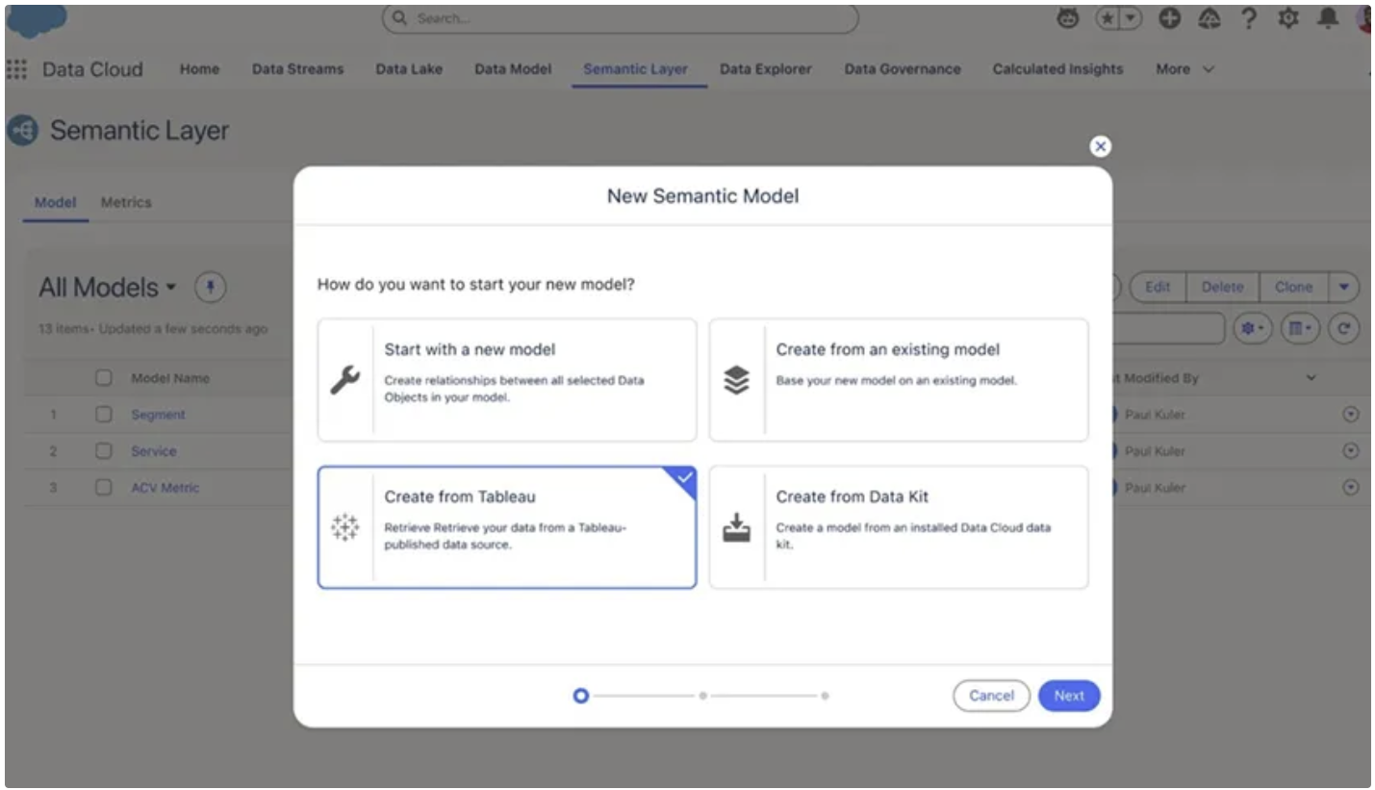Viewport: 1375px width, 790px height.
Task: Open the Calculated Insights tab
Action: click(1057, 69)
